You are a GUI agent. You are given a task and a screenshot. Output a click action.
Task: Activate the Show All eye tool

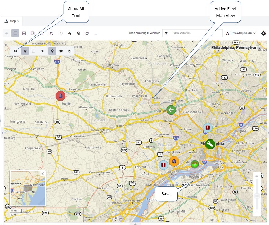tap(15, 51)
